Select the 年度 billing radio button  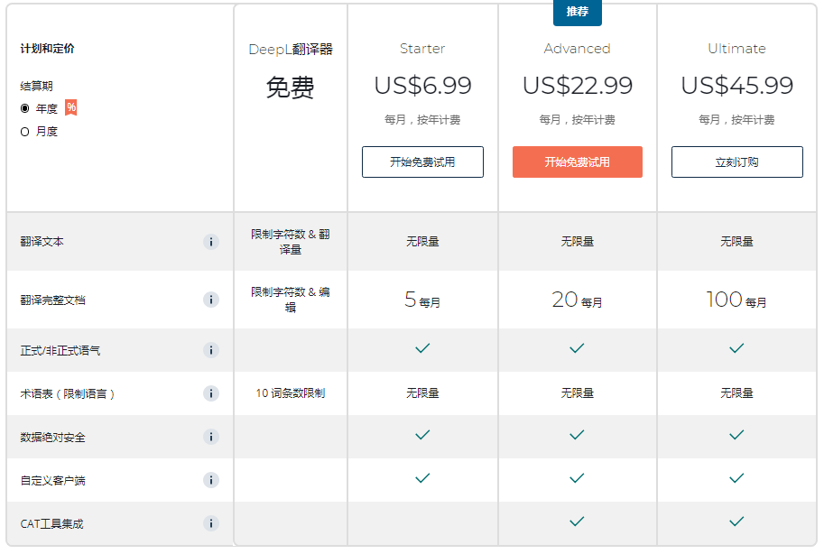24,108
